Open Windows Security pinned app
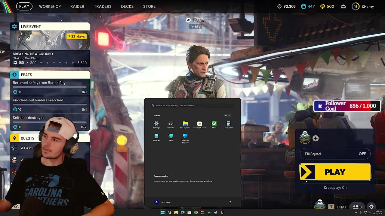The image size is (385, 216). 185,139
